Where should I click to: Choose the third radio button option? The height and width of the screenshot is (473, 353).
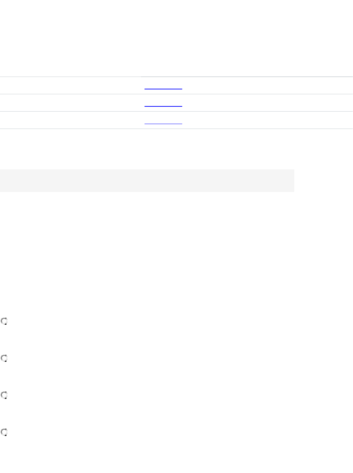click(x=4, y=395)
